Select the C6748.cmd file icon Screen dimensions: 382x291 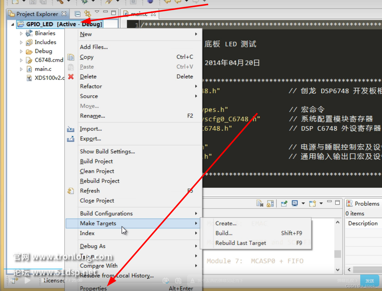(29, 60)
